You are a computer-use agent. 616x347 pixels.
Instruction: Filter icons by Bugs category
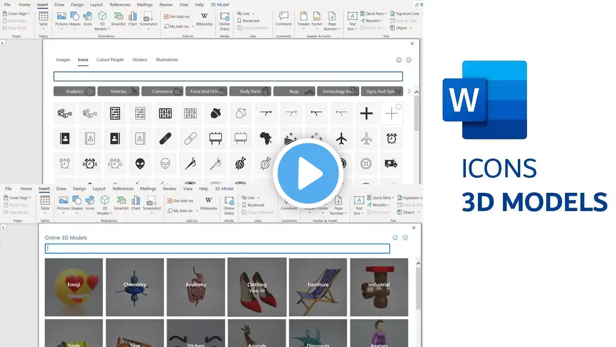coord(295,91)
